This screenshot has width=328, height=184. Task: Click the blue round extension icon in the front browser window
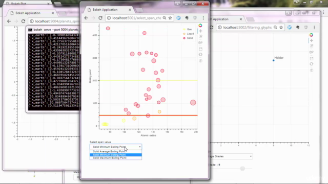tap(178, 18)
